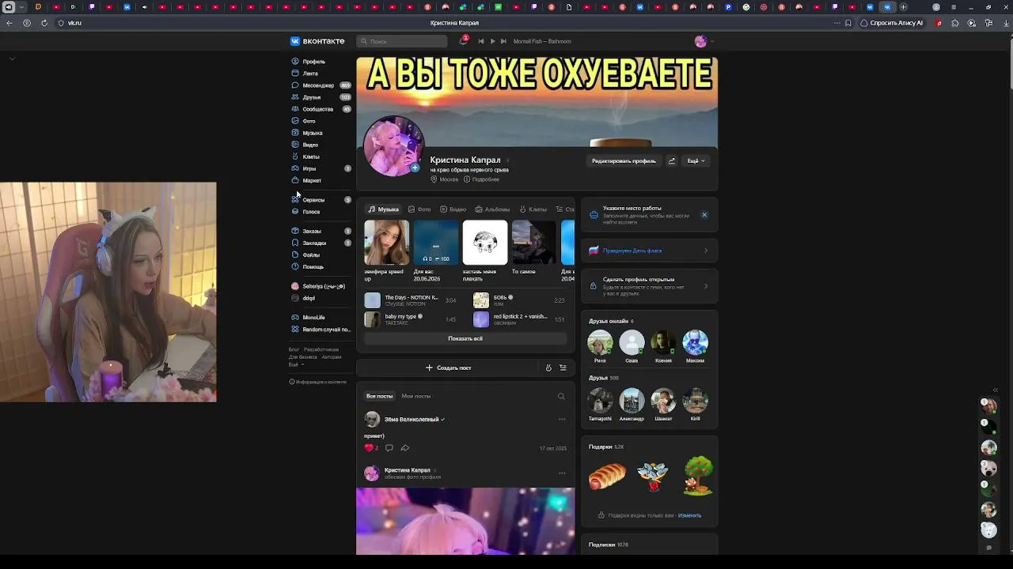Open Закладки in the sidebar
Viewport: 1013px width, 569px height.
(x=313, y=243)
